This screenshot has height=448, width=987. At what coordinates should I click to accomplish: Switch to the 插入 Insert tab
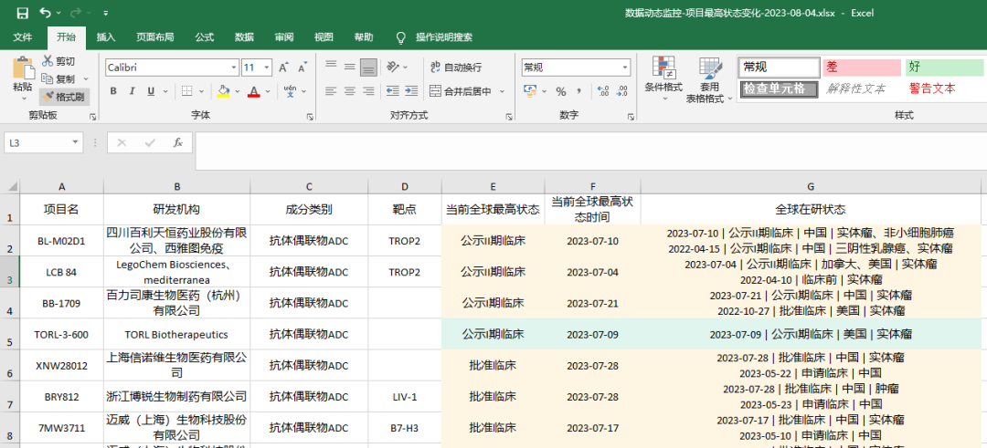click(106, 37)
